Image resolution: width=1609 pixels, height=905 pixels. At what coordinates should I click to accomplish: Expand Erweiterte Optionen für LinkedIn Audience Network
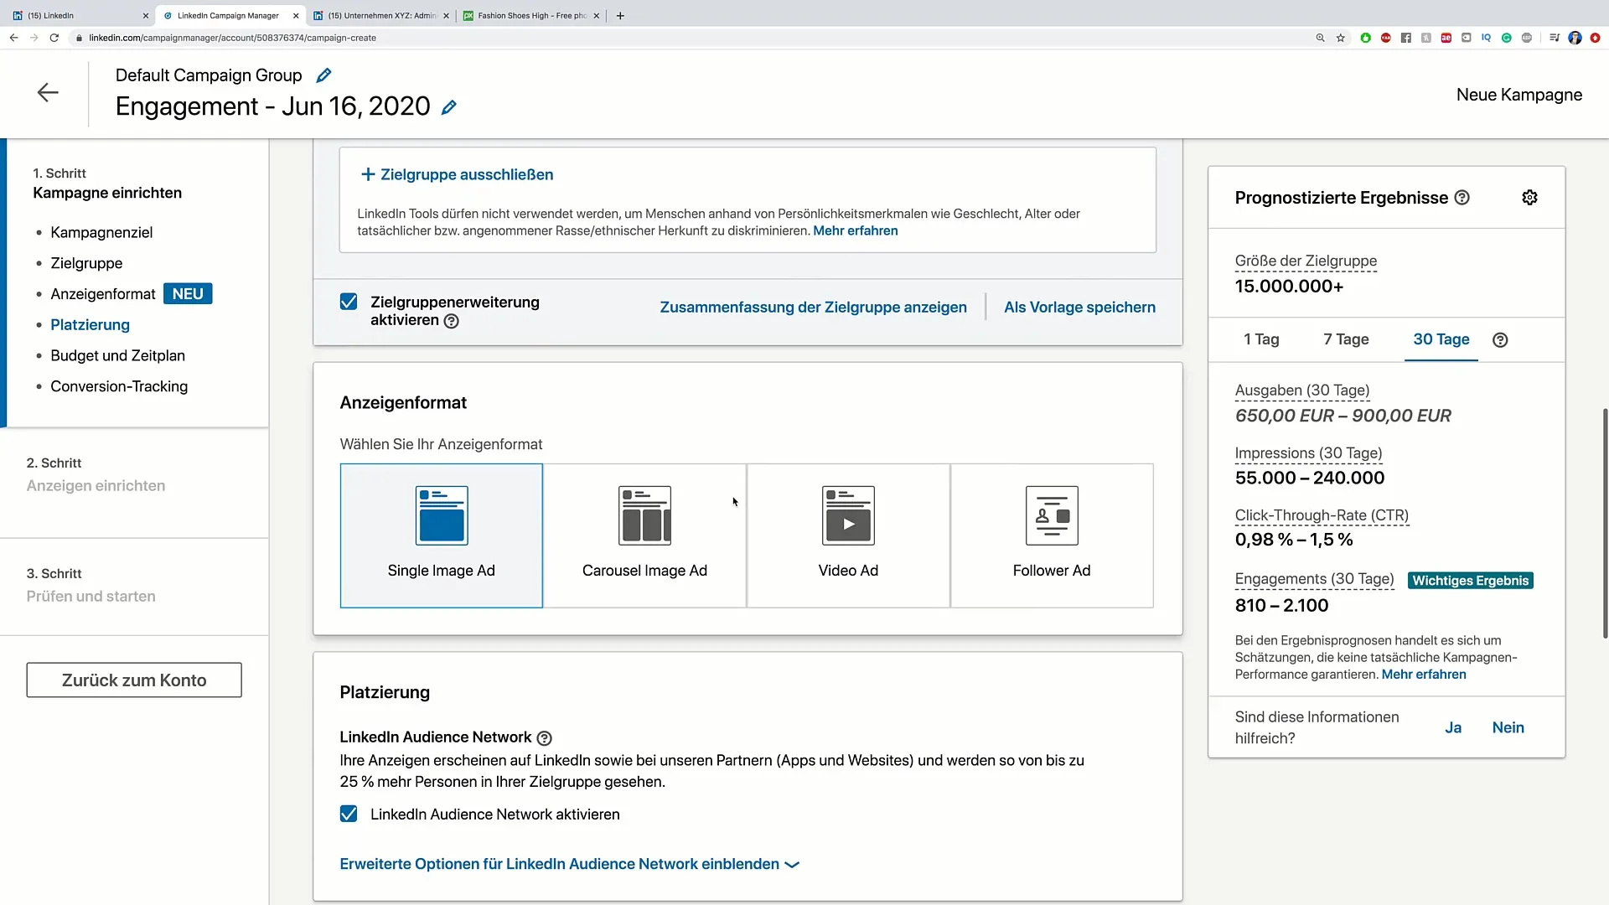pyautogui.click(x=570, y=864)
